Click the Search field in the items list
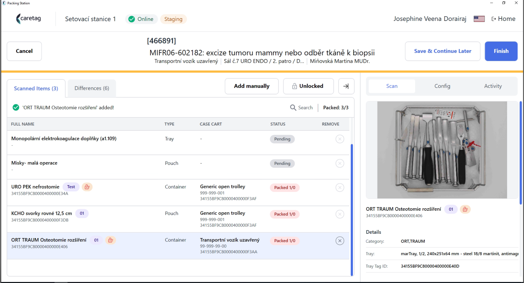Screen dimensions: 524x283 (x=302, y=108)
